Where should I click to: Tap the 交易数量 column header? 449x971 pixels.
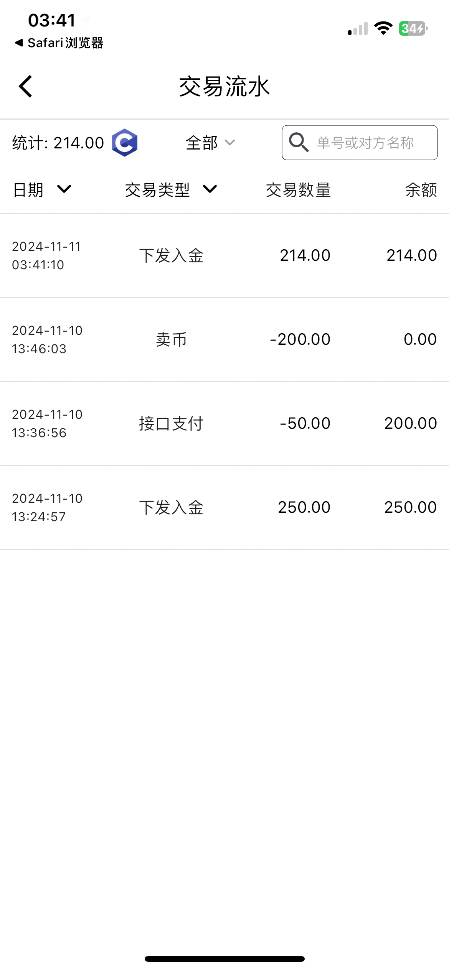(298, 190)
